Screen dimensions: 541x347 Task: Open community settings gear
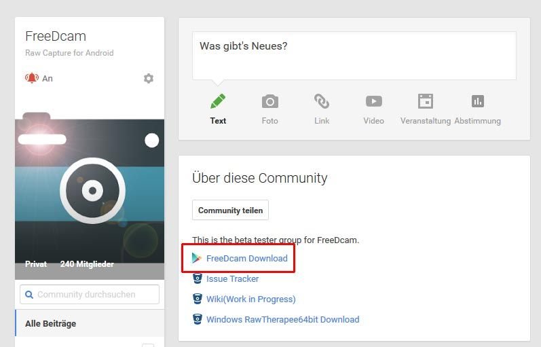pyautogui.click(x=149, y=78)
